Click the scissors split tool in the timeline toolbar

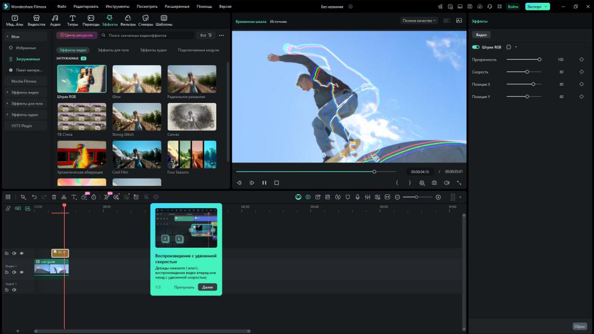coord(64,197)
